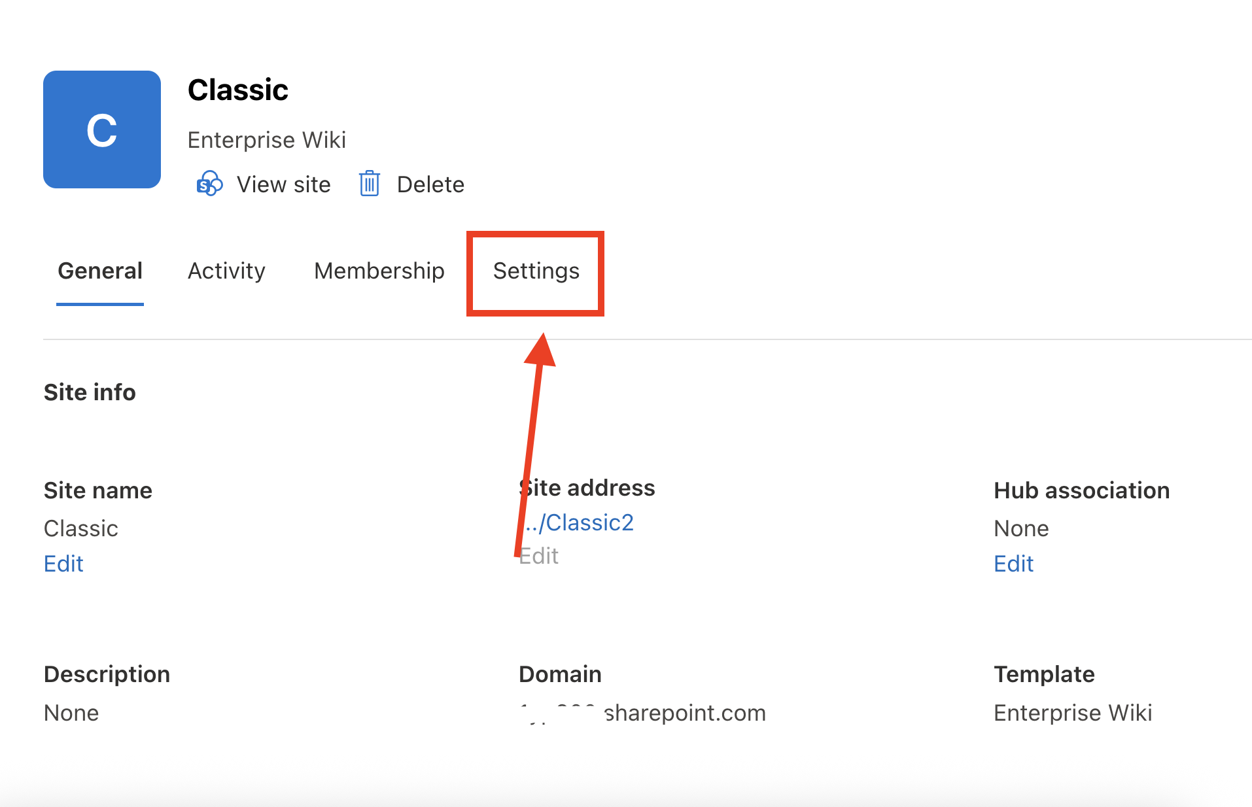Click View site to open the Classic site
The image size is (1252, 807).
(x=283, y=184)
